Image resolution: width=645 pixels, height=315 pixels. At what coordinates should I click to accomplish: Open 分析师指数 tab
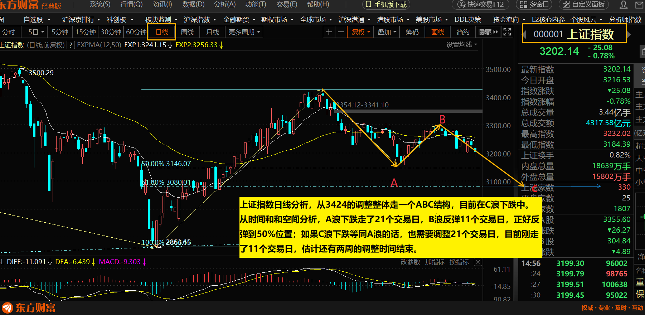[x=625, y=20]
